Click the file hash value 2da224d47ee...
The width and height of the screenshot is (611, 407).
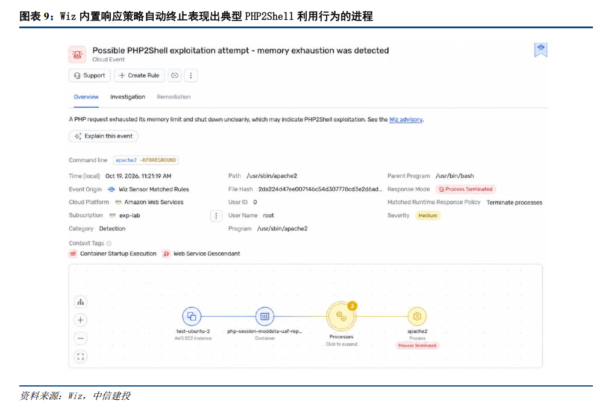[x=321, y=189]
